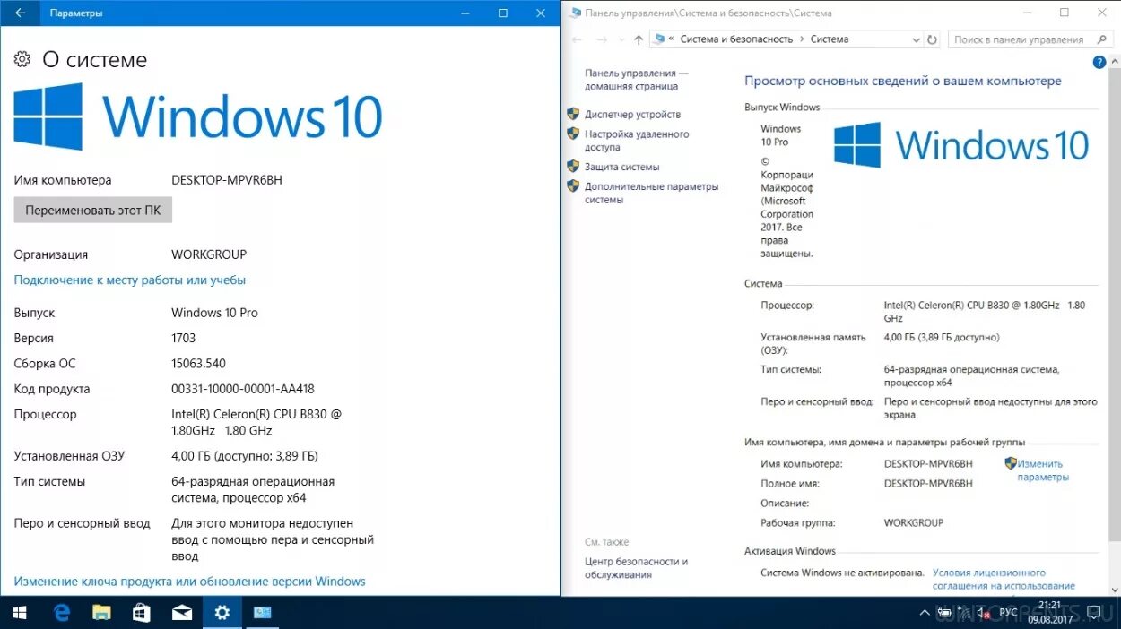Go to Панель управления домашняя страница
Image resolution: width=1121 pixels, height=629 pixels.
[x=637, y=80]
